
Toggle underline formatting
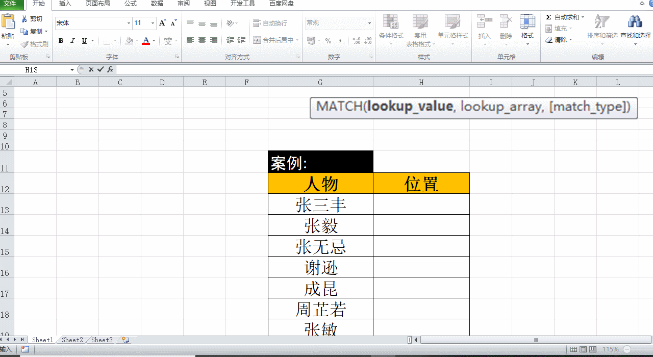pyautogui.click(x=84, y=41)
